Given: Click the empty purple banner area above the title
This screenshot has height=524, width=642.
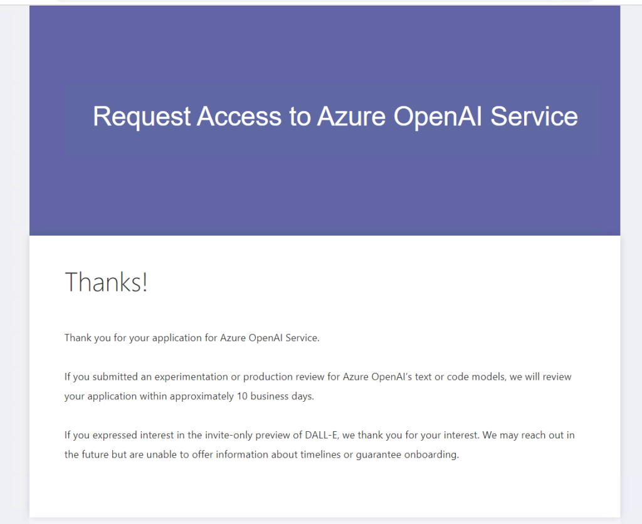Looking at the screenshot, I should click(x=325, y=44).
